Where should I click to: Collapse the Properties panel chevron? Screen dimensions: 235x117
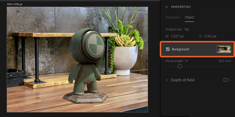coord(167,7)
